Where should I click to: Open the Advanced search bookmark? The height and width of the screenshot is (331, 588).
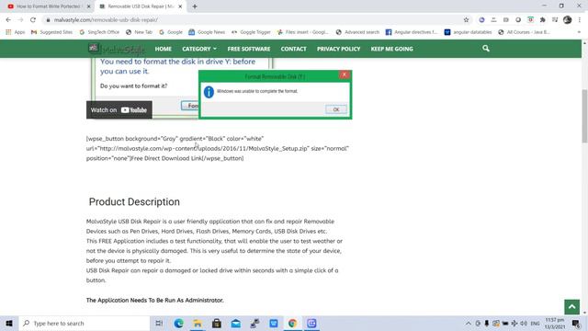pos(357,32)
